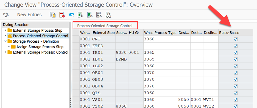Screen dimensions: 257x108
Task: Toggle Rules-Based for the VS01 row
Action: click(236, 100)
